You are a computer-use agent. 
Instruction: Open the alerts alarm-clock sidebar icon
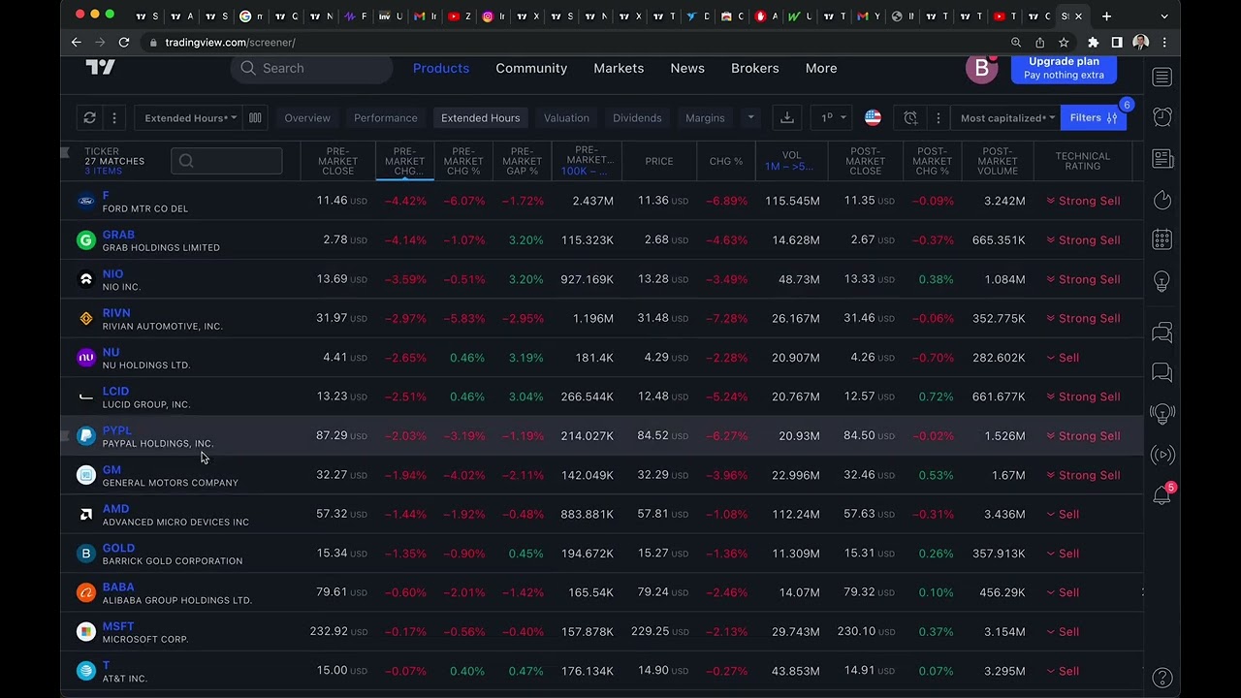click(x=1161, y=117)
